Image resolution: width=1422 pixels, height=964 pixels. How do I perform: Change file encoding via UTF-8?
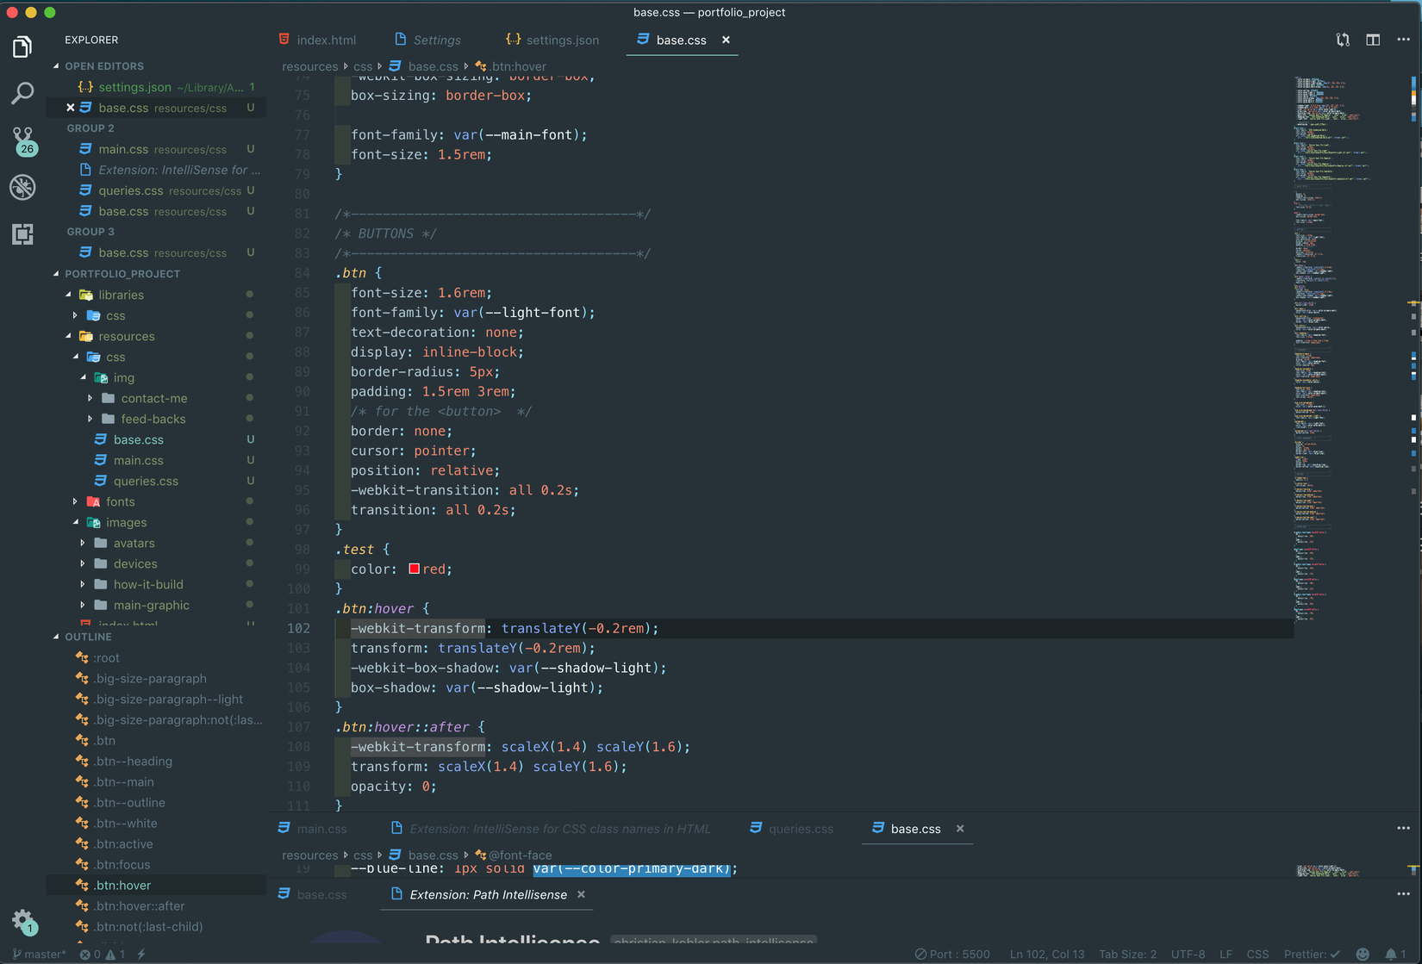tap(1188, 955)
